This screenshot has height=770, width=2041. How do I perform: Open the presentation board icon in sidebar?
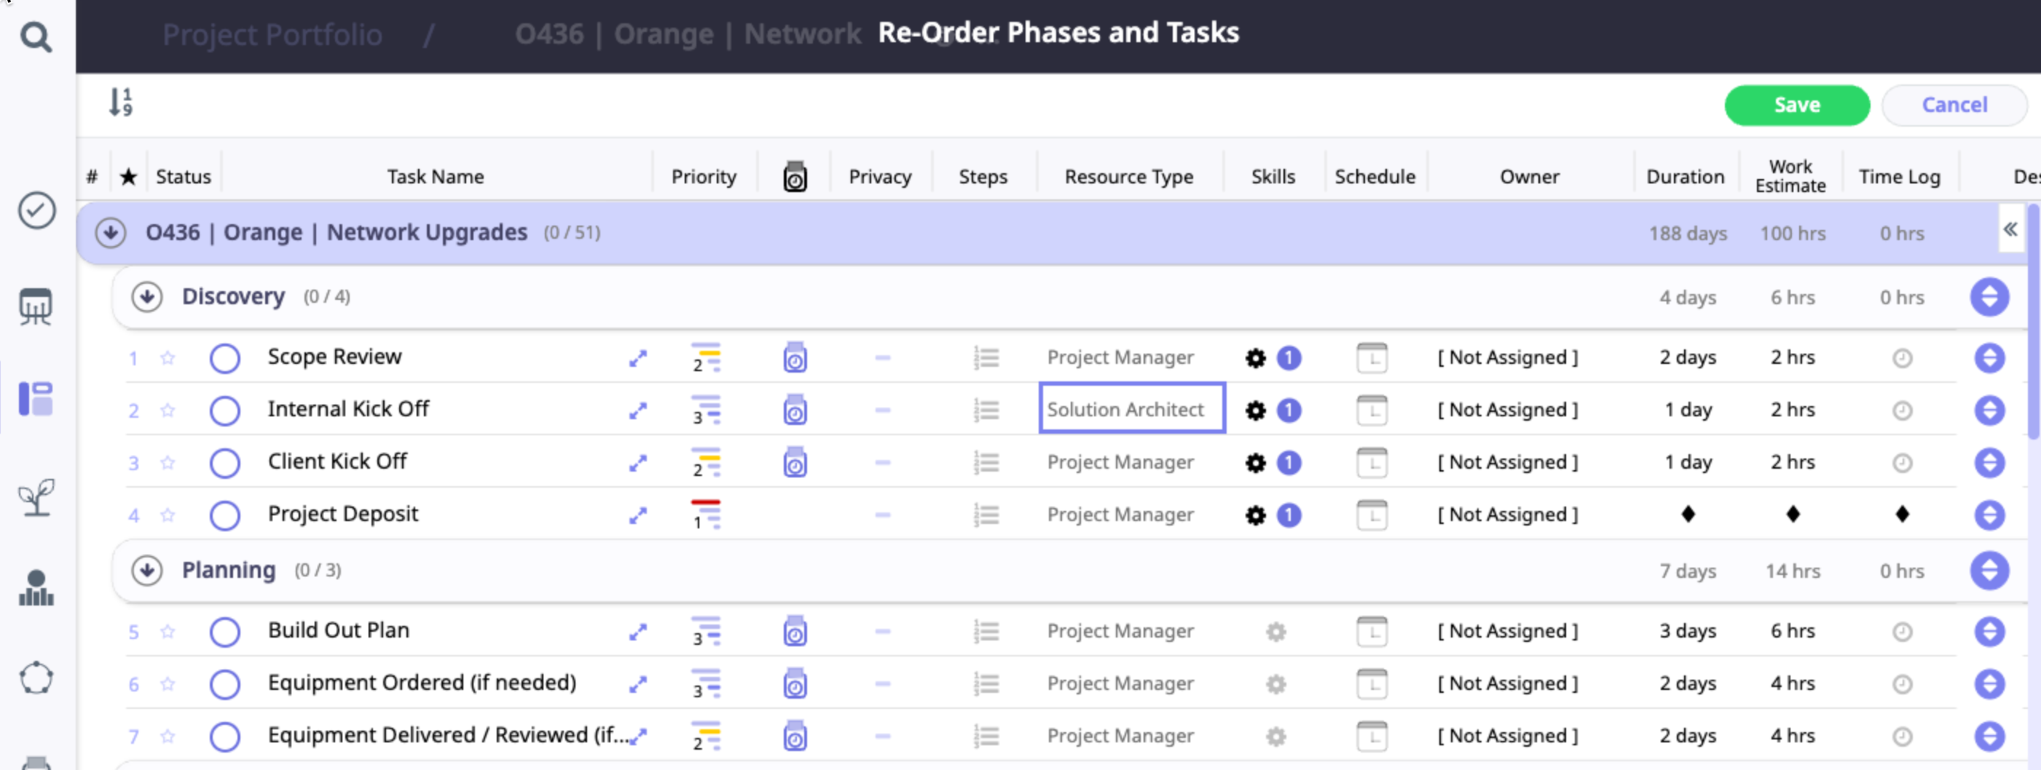tap(36, 306)
